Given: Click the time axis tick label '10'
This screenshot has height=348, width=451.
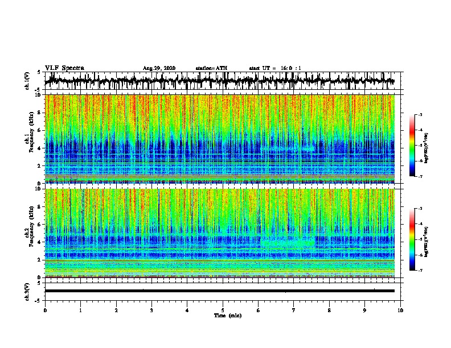Looking at the screenshot, I should tap(400, 310).
